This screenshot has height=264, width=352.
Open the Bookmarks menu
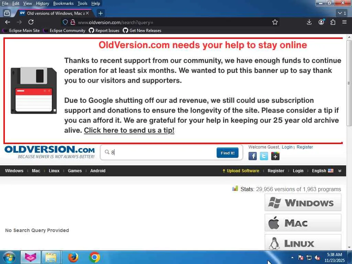(x=63, y=3)
